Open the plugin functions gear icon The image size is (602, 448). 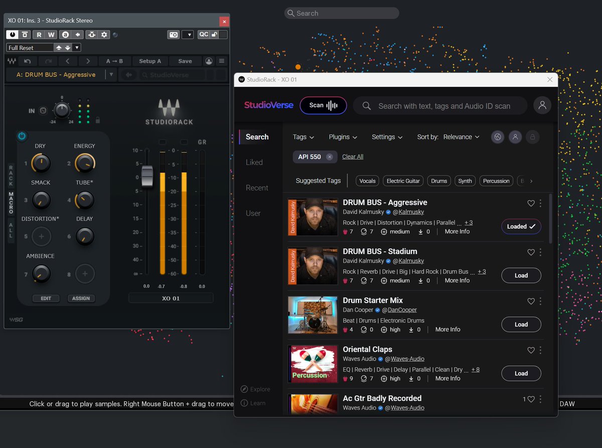(x=104, y=35)
